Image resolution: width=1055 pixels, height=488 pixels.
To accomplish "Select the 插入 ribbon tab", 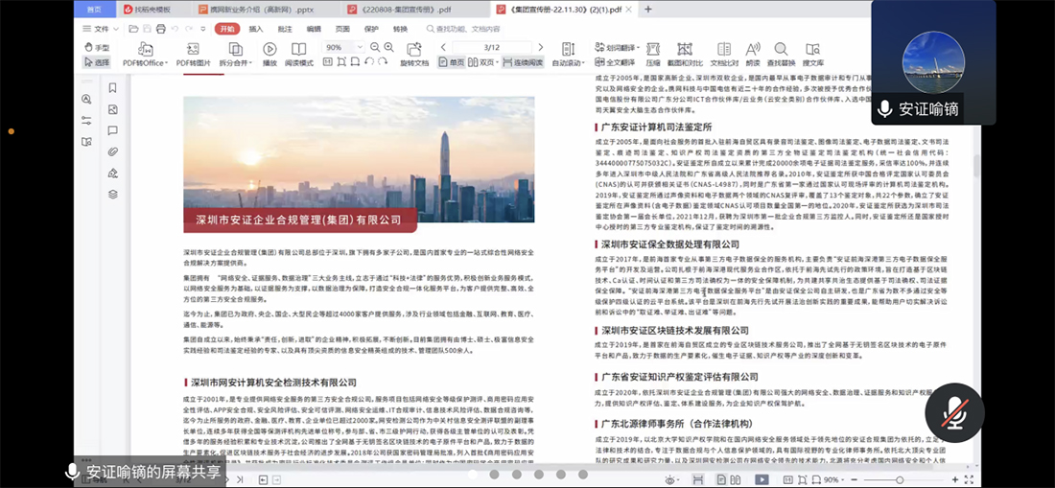I will click(256, 29).
